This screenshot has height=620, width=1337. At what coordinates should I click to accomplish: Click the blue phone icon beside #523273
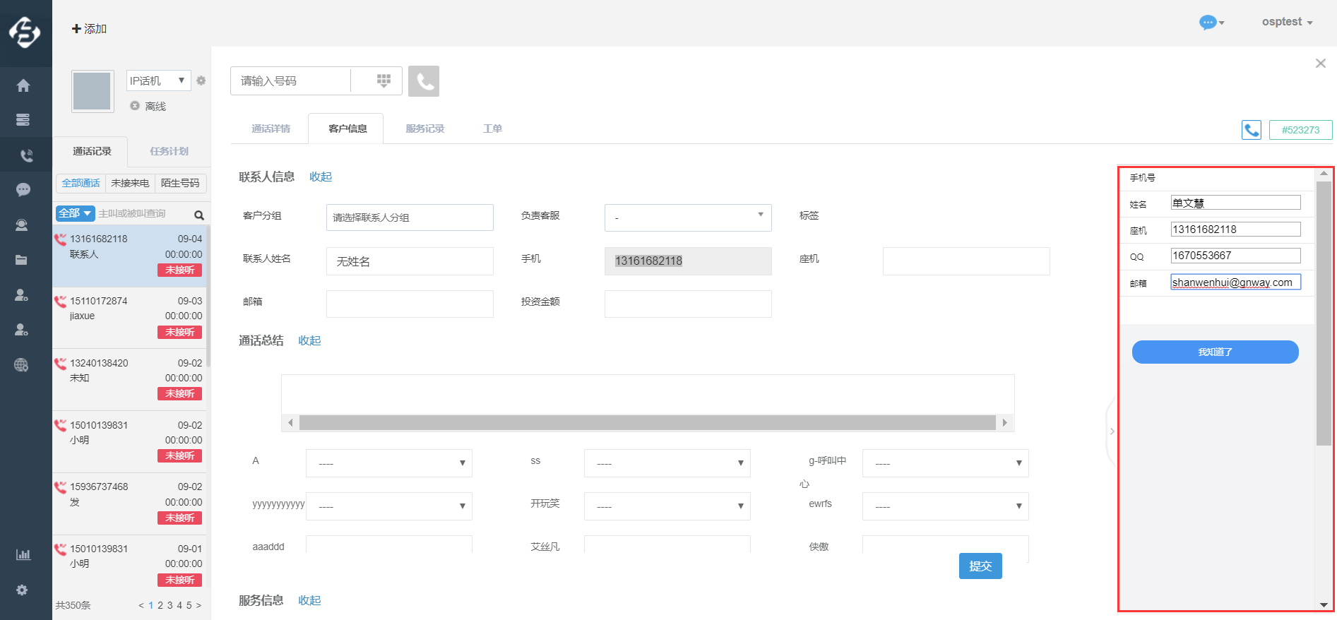coord(1251,130)
